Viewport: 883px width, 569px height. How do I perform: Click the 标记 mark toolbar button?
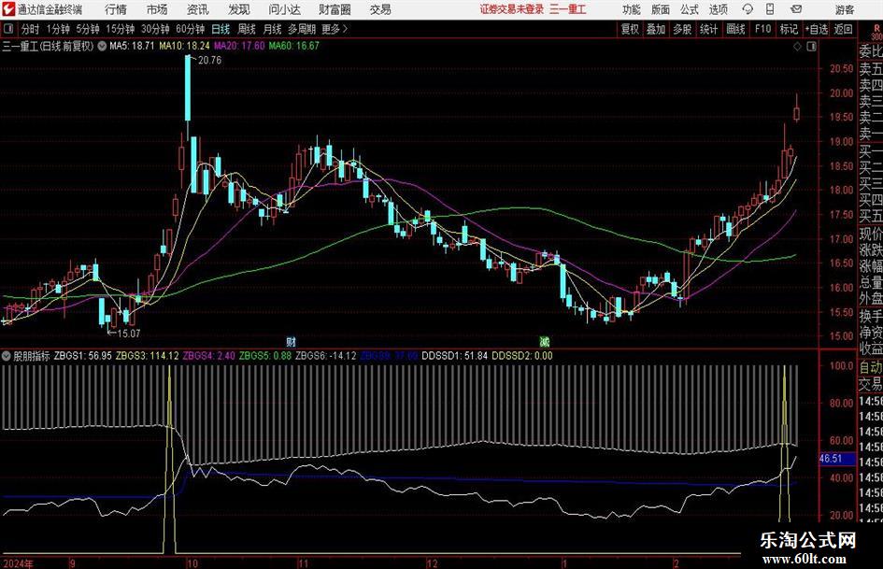(789, 29)
